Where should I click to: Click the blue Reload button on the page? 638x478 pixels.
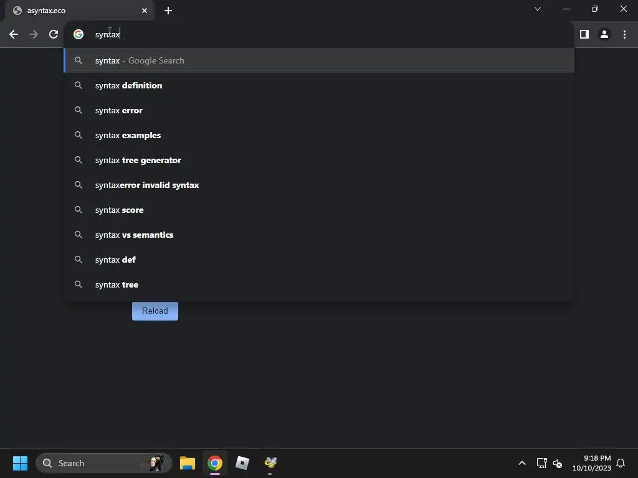coord(155,311)
